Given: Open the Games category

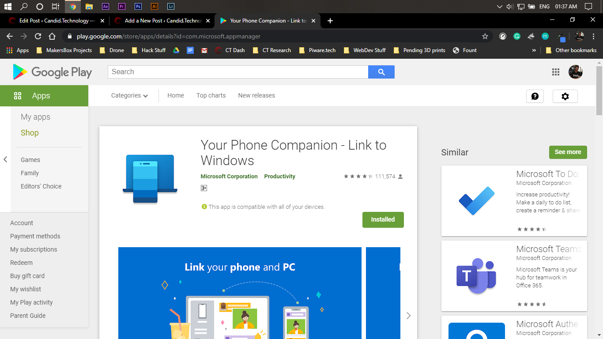Looking at the screenshot, I should [30, 160].
